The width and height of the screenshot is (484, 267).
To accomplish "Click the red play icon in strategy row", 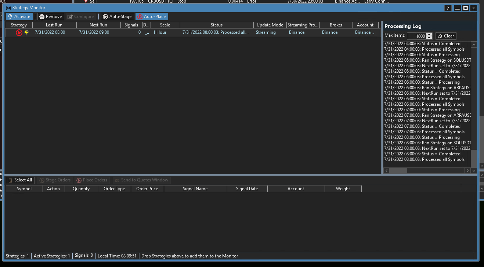I will click(19, 32).
